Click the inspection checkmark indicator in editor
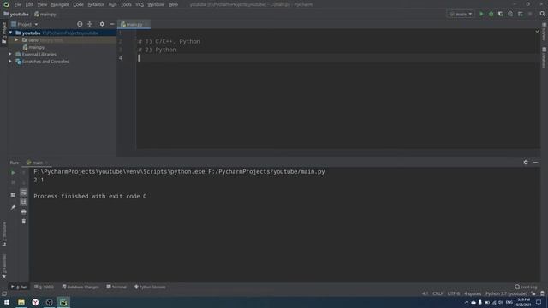Image resolution: width=548 pixels, height=308 pixels. coord(538,32)
